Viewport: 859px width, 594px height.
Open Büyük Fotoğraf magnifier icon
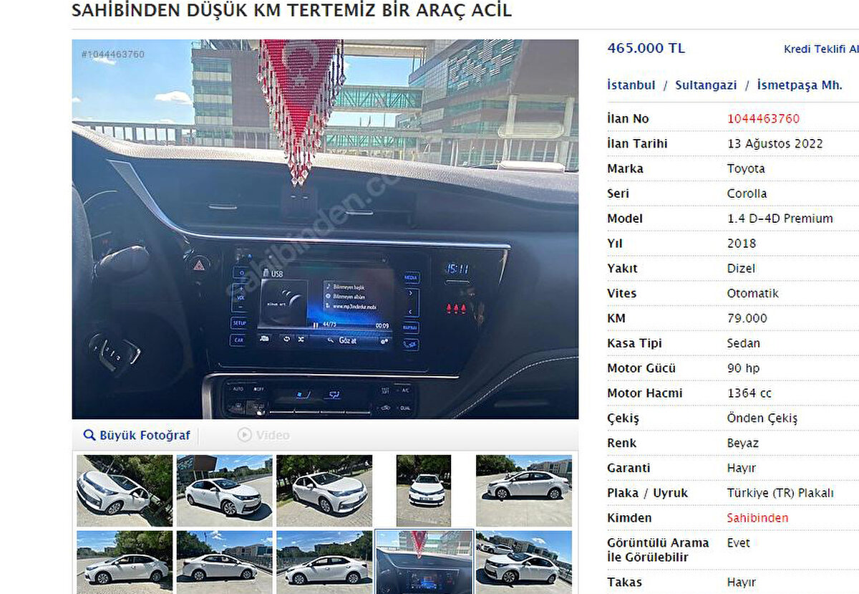pyautogui.click(x=89, y=435)
